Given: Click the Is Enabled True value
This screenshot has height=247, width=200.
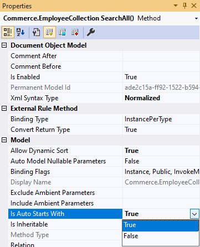Looking at the screenshot, I should (161, 77).
